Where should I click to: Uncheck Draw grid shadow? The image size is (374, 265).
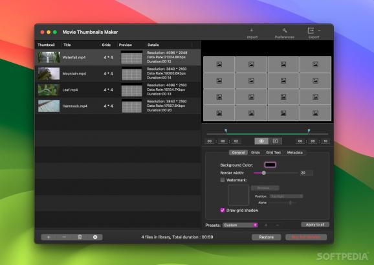[x=223, y=210]
